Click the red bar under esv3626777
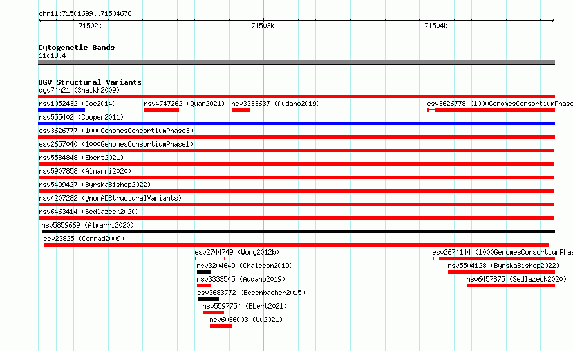Viewport: 573px width, 351px height. tap(296, 137)
